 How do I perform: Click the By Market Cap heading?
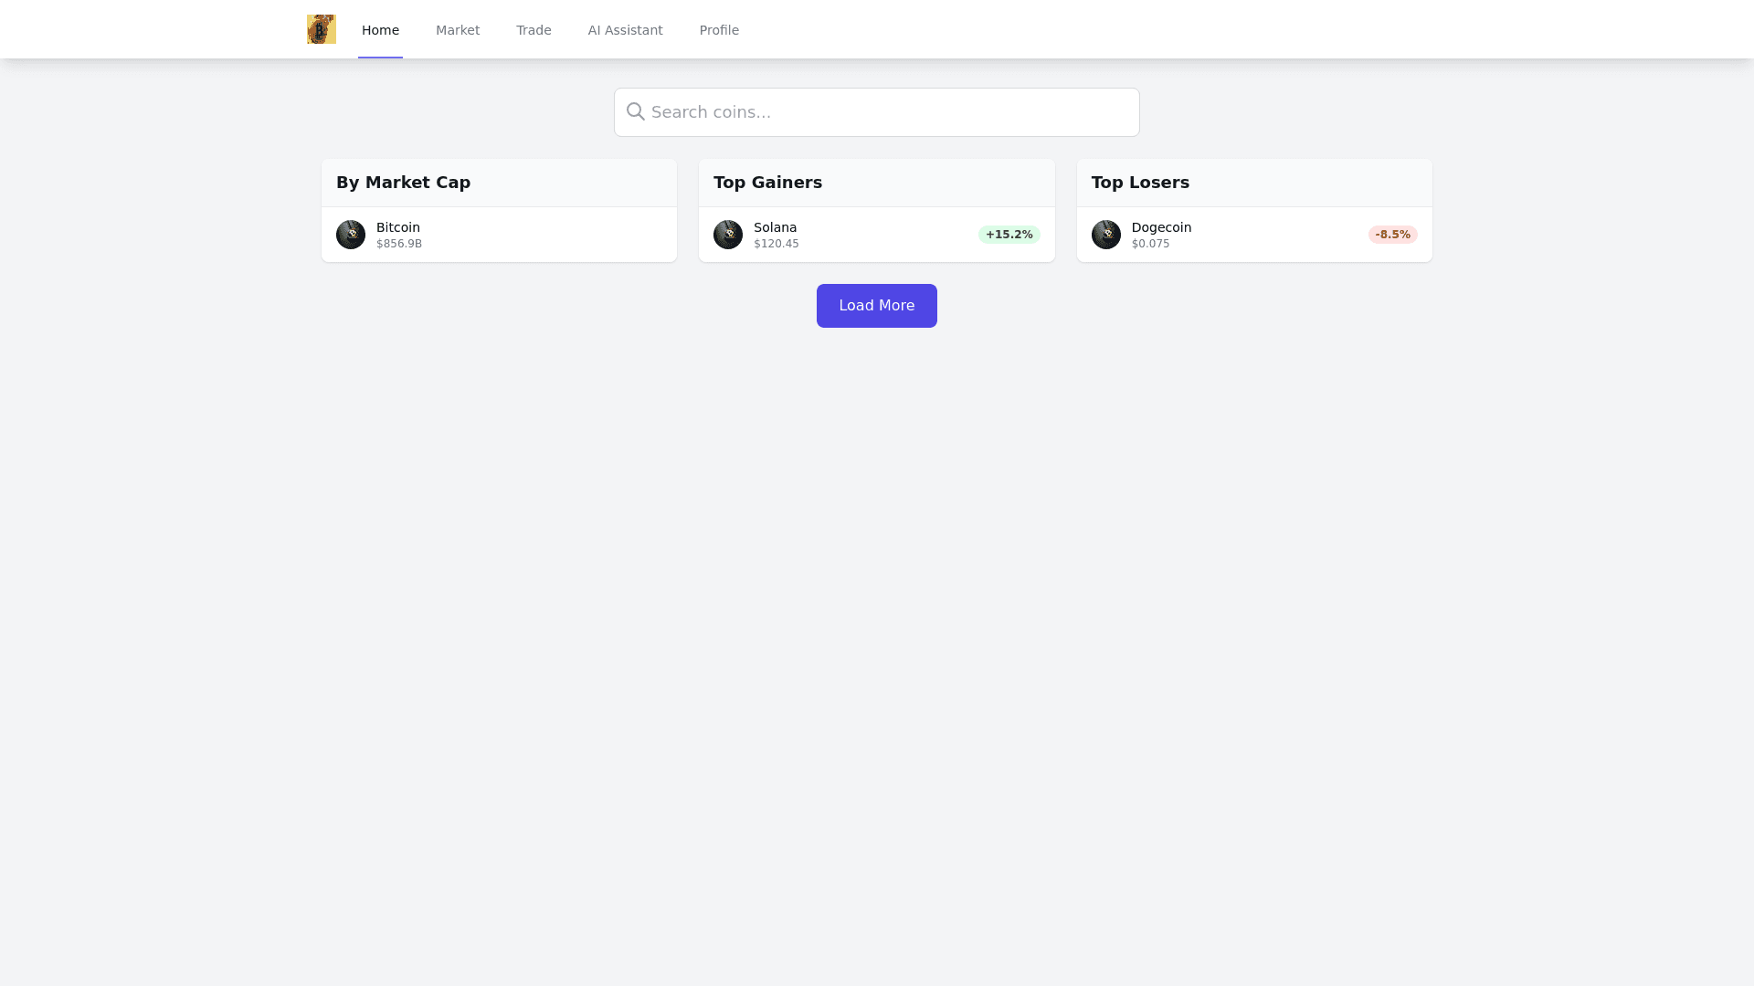pos(403,183)
